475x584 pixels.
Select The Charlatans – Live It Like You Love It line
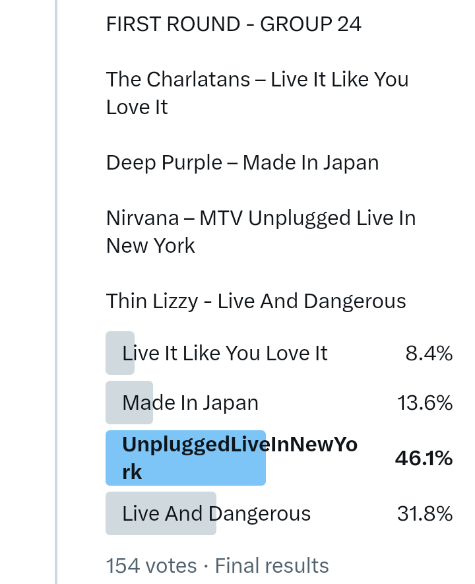[257, 93]
